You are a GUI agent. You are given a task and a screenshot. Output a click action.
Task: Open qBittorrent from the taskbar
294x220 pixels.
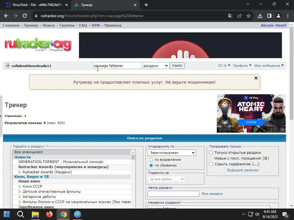point(78,214)
